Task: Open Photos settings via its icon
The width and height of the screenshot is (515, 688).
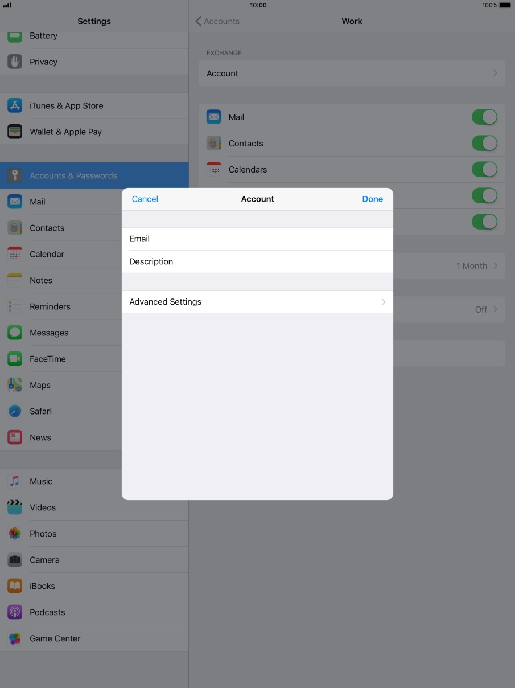Action: 14,533
